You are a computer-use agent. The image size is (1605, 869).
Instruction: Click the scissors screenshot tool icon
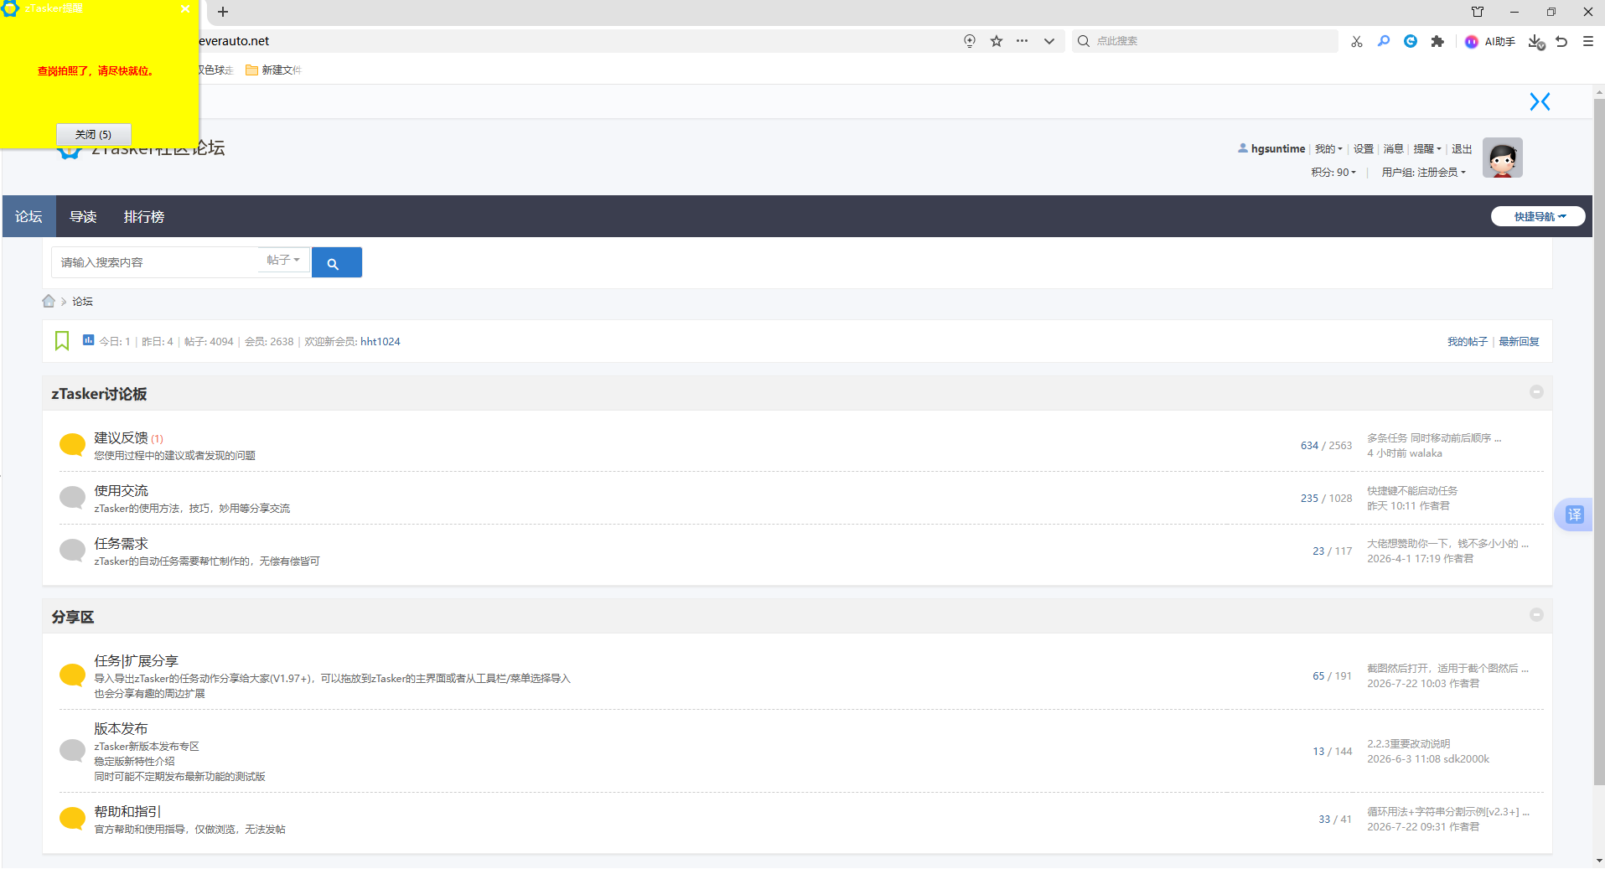pyautogui.click(x=1357, y=41)
